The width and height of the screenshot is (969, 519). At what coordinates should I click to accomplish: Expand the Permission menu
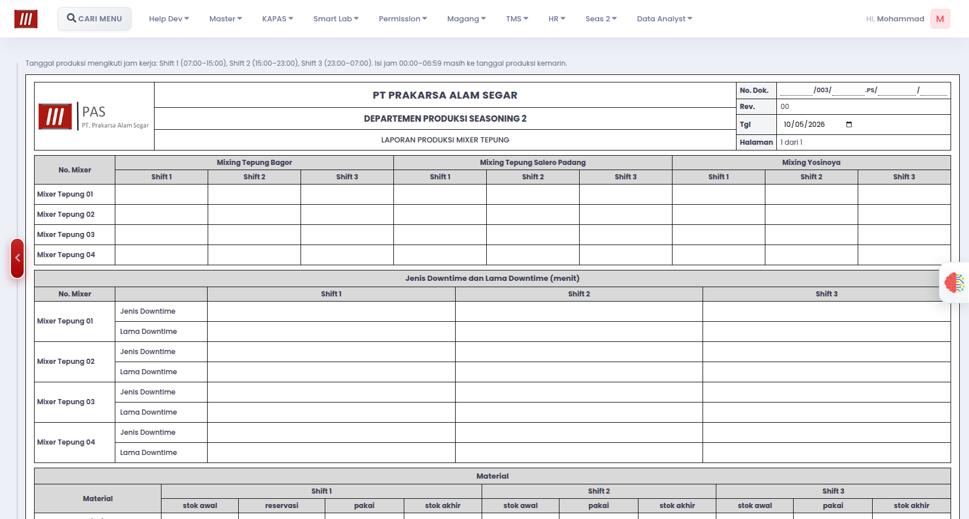[x=403, y=18]
